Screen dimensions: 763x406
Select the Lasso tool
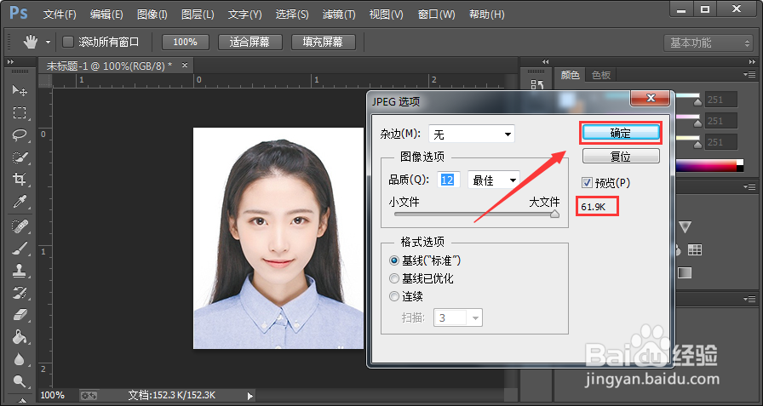(x=20, y=135)
